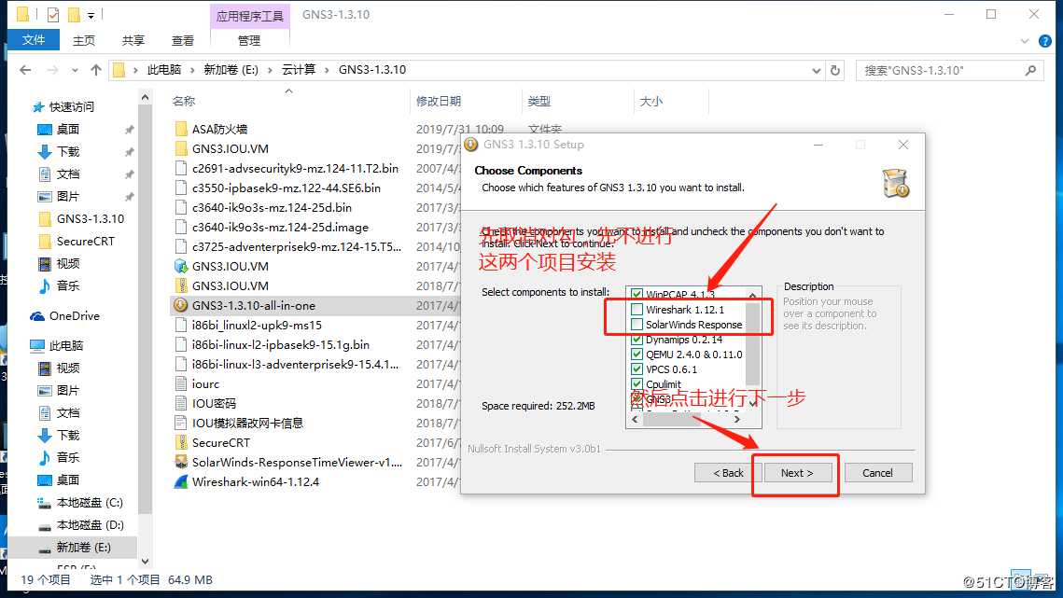Refresh the current folder view
1063x598 pixels.
pyautogui.click(x=835, y=70)
